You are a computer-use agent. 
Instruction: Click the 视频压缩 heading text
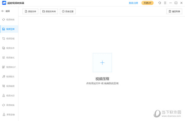102,79
